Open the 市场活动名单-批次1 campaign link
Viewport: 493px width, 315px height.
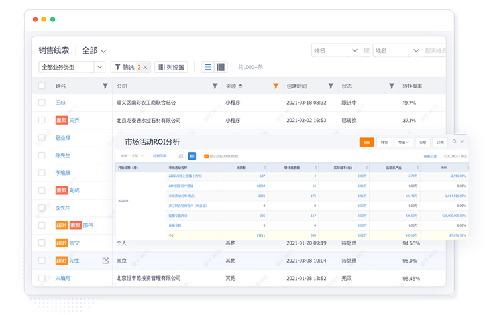click(182, 196)
